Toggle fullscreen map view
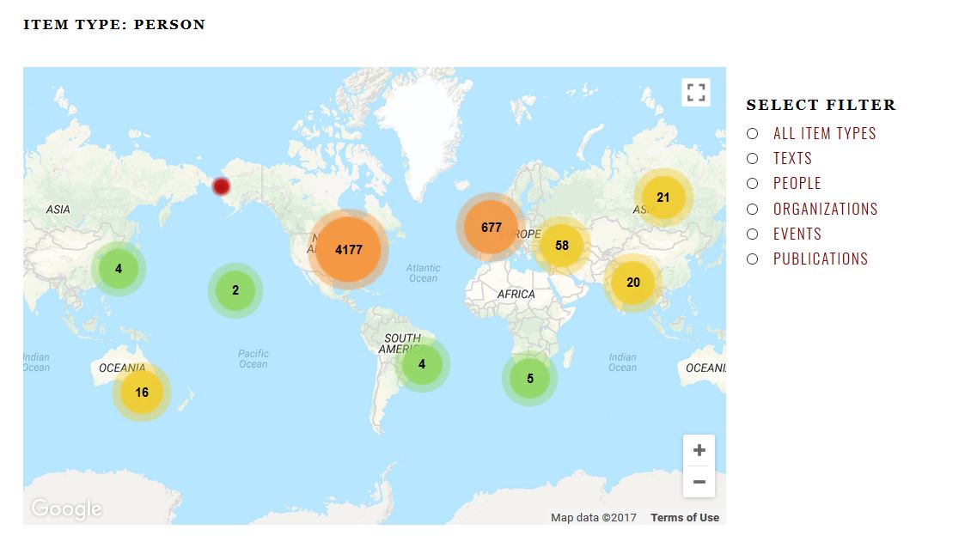The height and width of the screenshot is (548, 965). (695, 93)
